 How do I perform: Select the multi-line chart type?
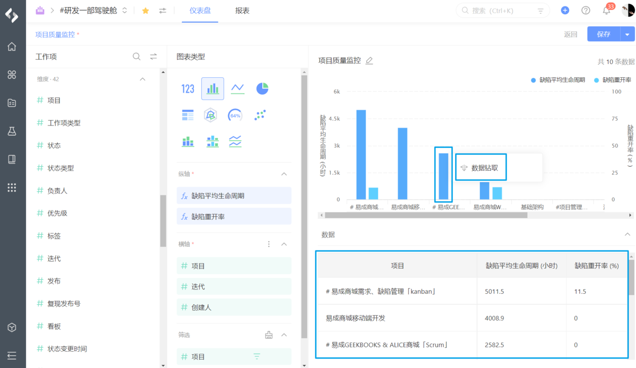point(235,141)
